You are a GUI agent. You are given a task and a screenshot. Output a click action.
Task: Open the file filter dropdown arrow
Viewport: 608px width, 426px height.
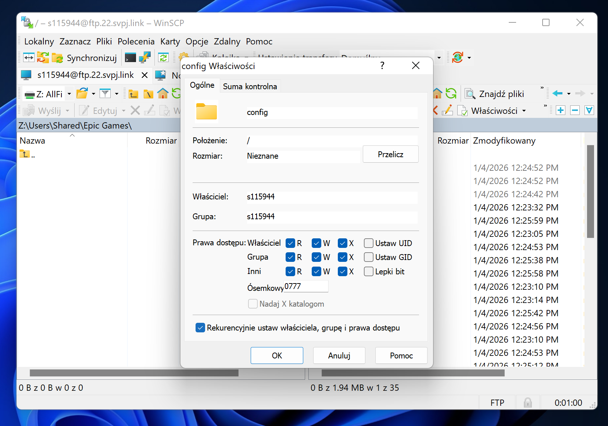coord(117,94)
